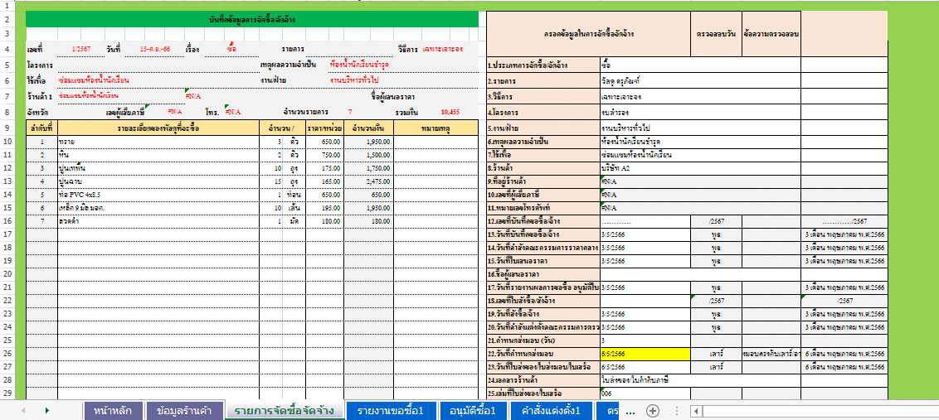Select the รายการจัดซื้อจัดจ้าง sheet tab
The image size is (939, 420).
pos(285,411)
